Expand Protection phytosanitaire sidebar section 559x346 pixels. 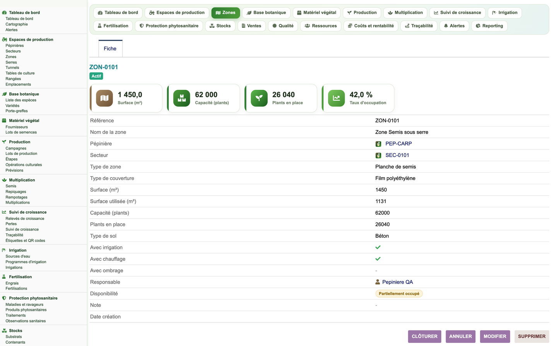[33, 298]
